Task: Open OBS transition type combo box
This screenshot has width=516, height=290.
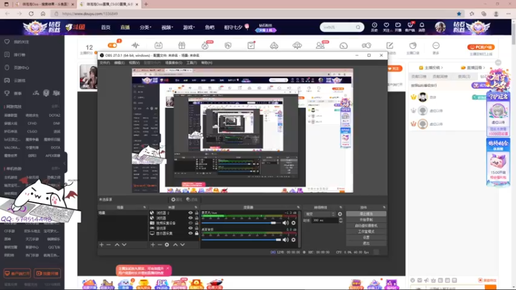Action: click(319, 214)
